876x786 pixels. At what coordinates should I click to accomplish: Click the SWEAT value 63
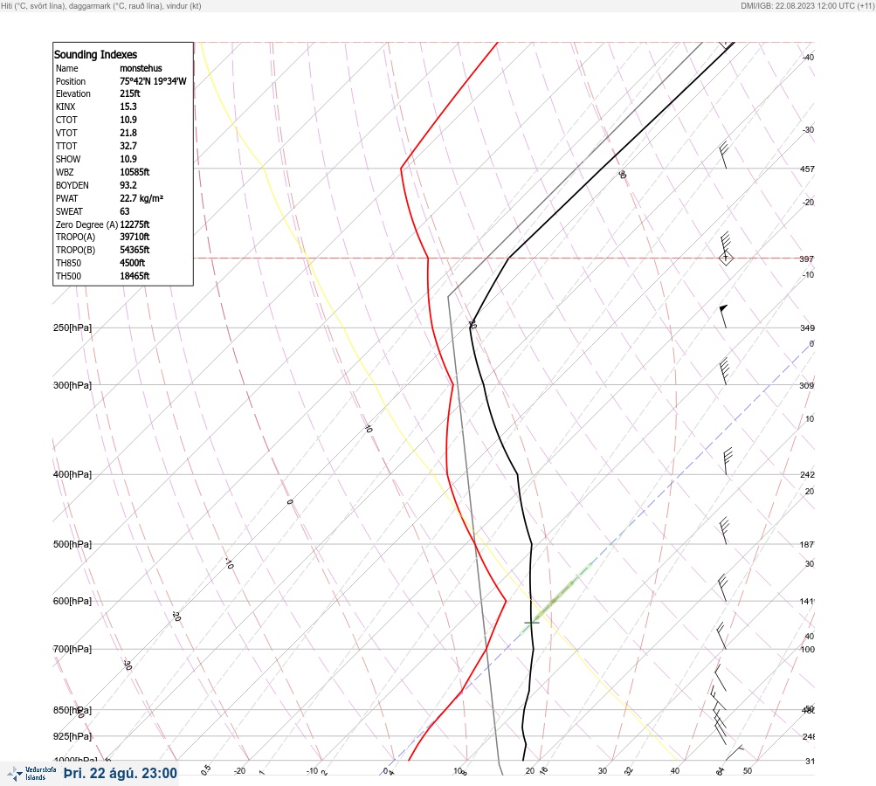click(125, 211)
